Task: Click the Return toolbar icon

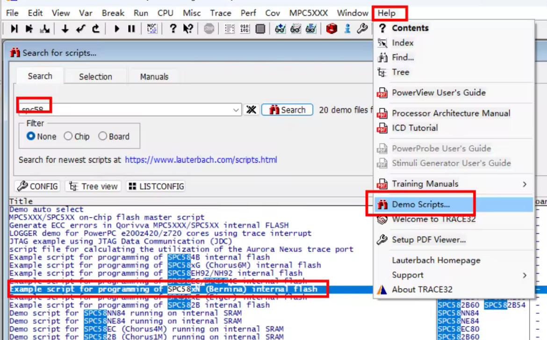Action: click(x=80, y=29)
